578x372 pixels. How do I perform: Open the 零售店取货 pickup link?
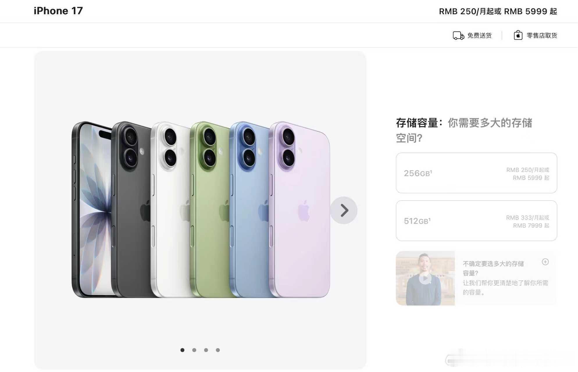coord(542,35)
